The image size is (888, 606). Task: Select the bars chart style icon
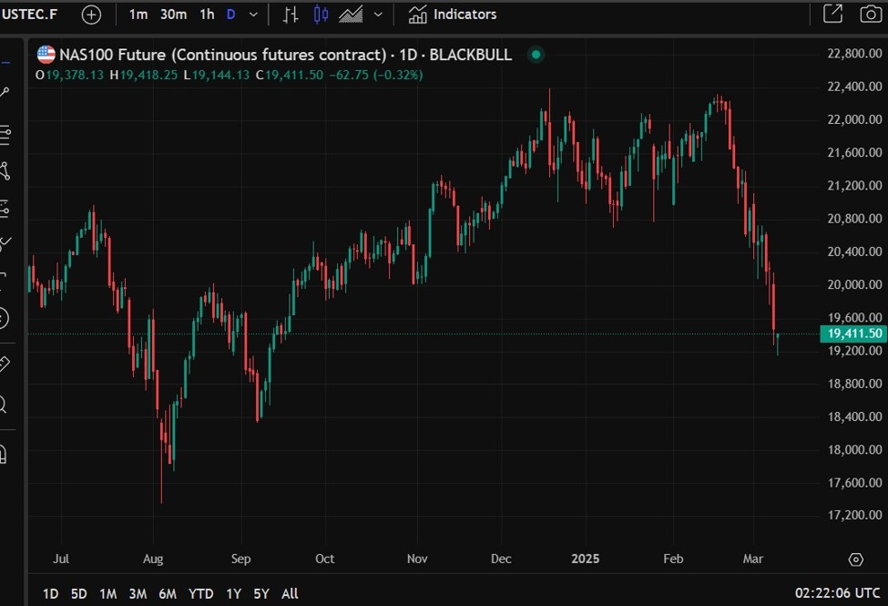click(x=291, y=15)
